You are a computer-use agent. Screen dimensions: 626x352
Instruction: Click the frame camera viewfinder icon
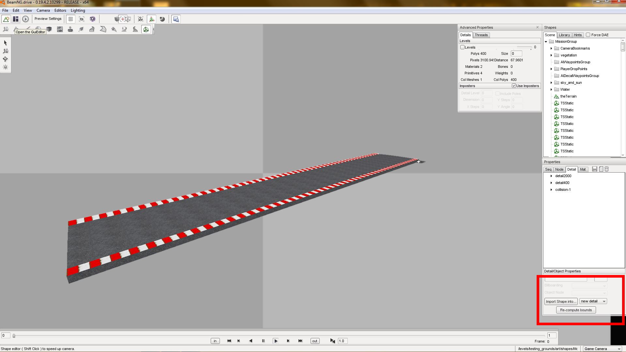tap(82, 19)
